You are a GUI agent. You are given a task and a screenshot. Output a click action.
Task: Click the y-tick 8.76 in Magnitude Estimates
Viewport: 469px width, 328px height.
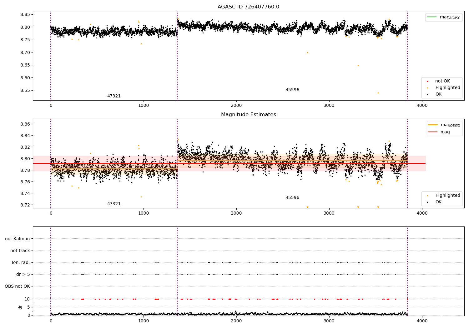tap(25, 182)
